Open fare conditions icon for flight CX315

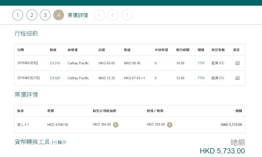click(237, 63)
